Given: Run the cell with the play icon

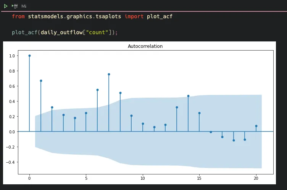Looking at the screenshot, I should [x=6, y=6].
